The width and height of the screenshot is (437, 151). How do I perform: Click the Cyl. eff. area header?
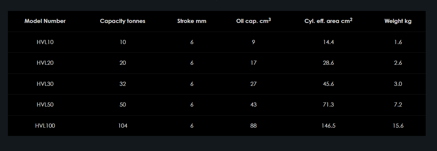[328, 21]
